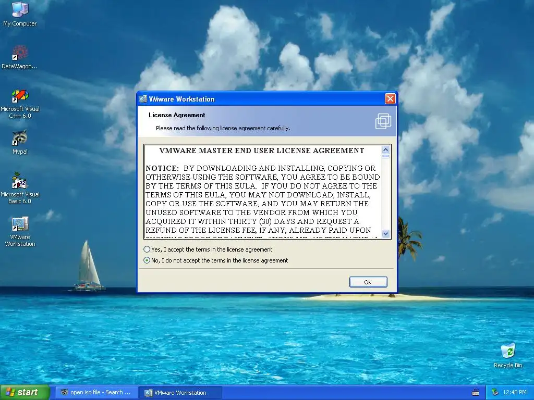
Task: Select VMware Workstation desktop shortcut
Action: (x=20, y=231)
